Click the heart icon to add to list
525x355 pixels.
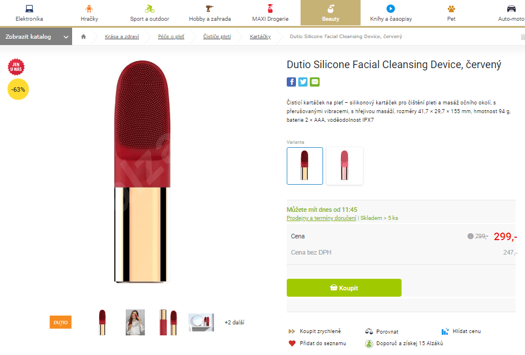coord(292,343)
